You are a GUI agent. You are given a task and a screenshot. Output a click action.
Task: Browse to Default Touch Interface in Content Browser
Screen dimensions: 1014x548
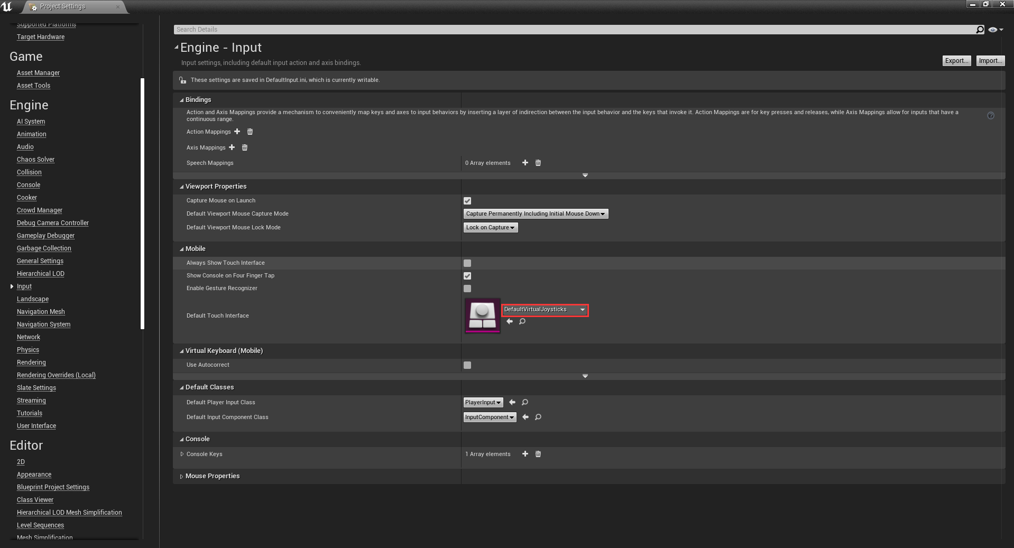click(522, 321)
